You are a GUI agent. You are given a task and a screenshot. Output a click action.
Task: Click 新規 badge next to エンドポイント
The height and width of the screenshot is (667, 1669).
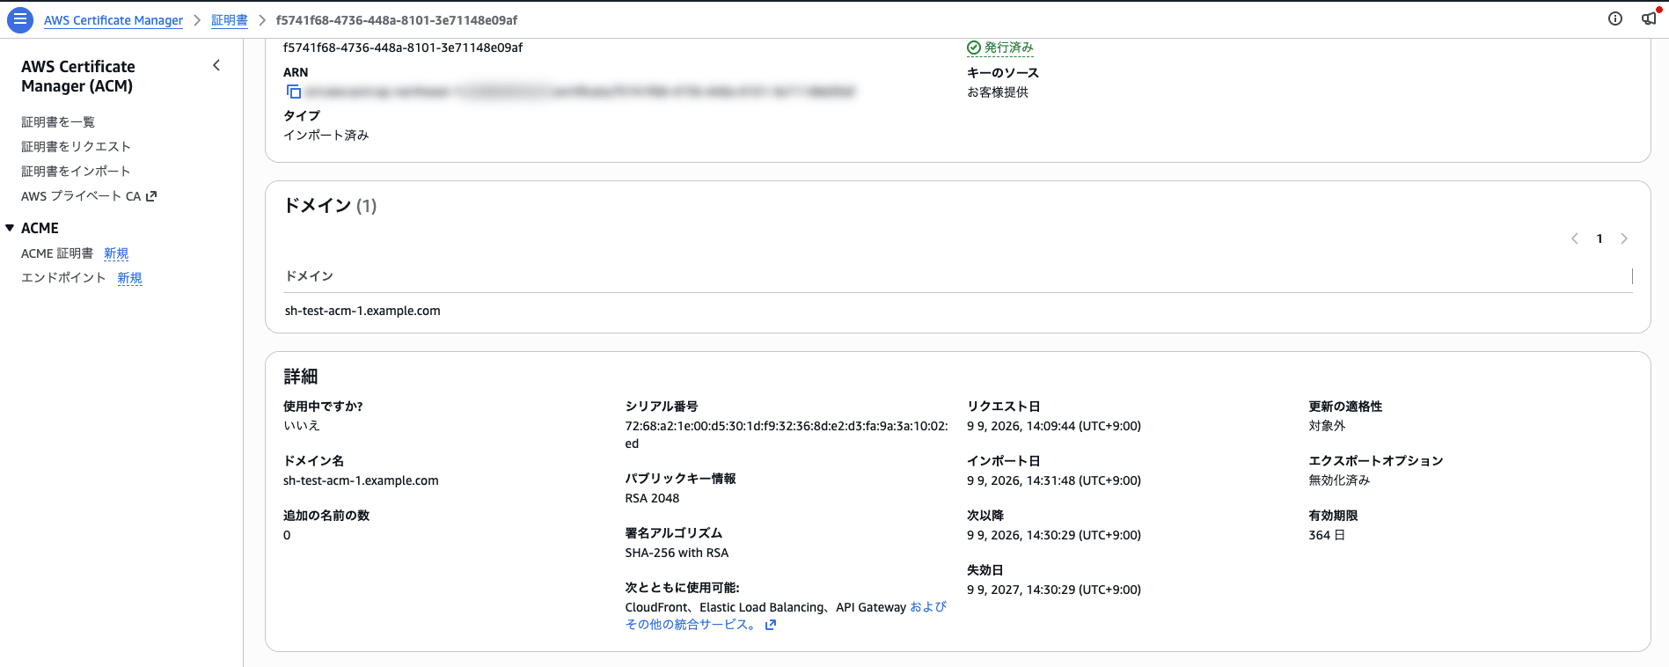(x=129, y=278)
